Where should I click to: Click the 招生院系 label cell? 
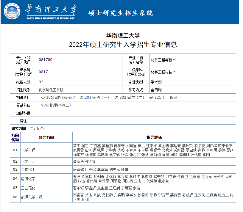click(24, 90)
